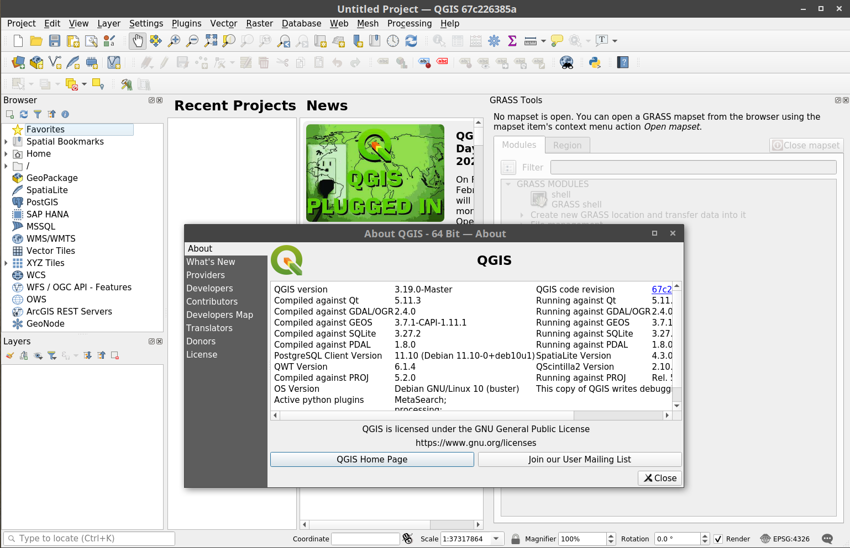The height and width of the screenshot is (548, 850).
Task: Toggle mouse extents display icon
Action: tap(408, 539)
